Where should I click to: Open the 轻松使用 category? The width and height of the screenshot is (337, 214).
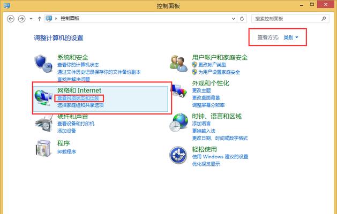point(204,149)
